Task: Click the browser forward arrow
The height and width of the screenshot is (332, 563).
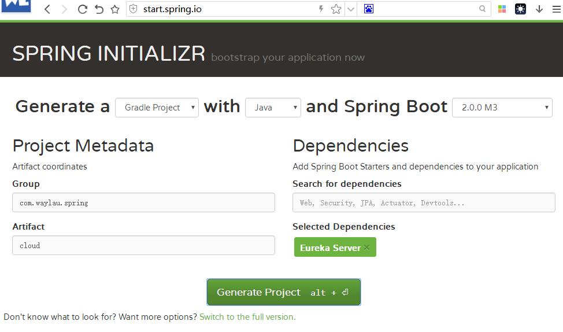Action: click(x=64, y=9)
